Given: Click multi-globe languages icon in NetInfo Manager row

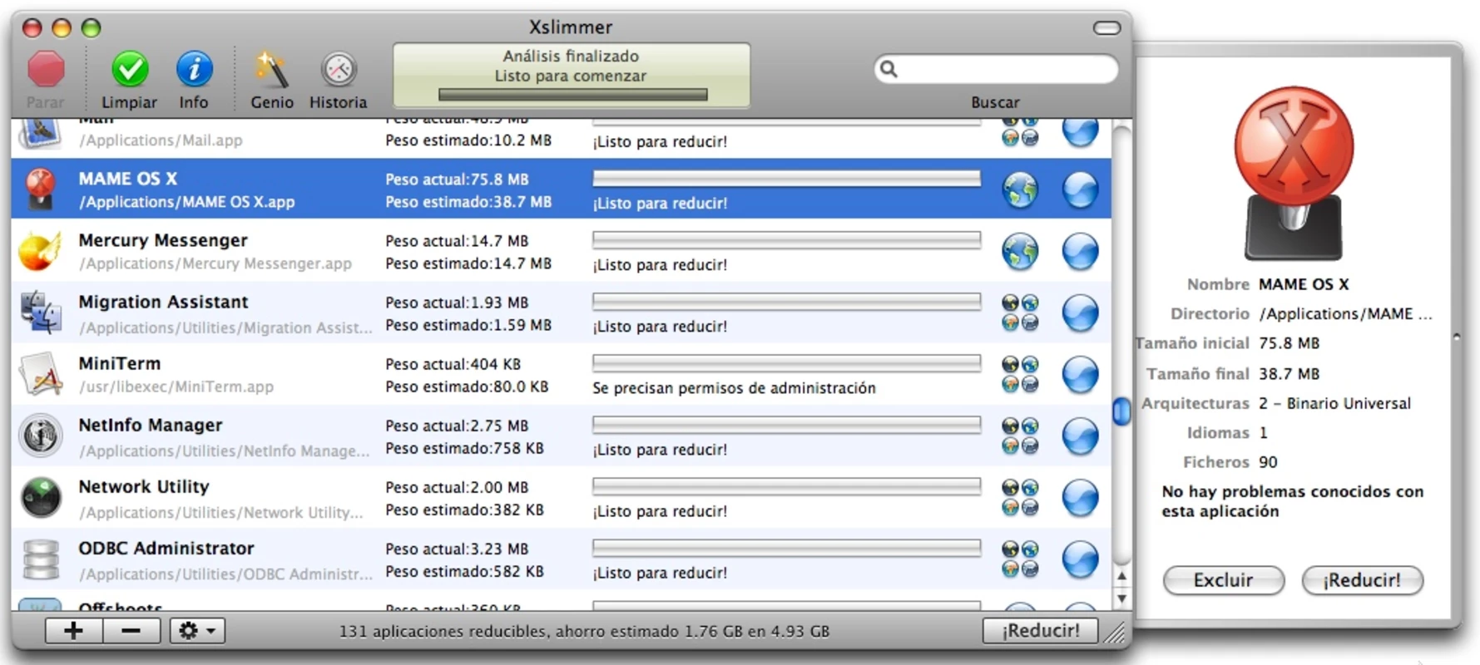Looking at the screenshot, I should point(1020,436).
